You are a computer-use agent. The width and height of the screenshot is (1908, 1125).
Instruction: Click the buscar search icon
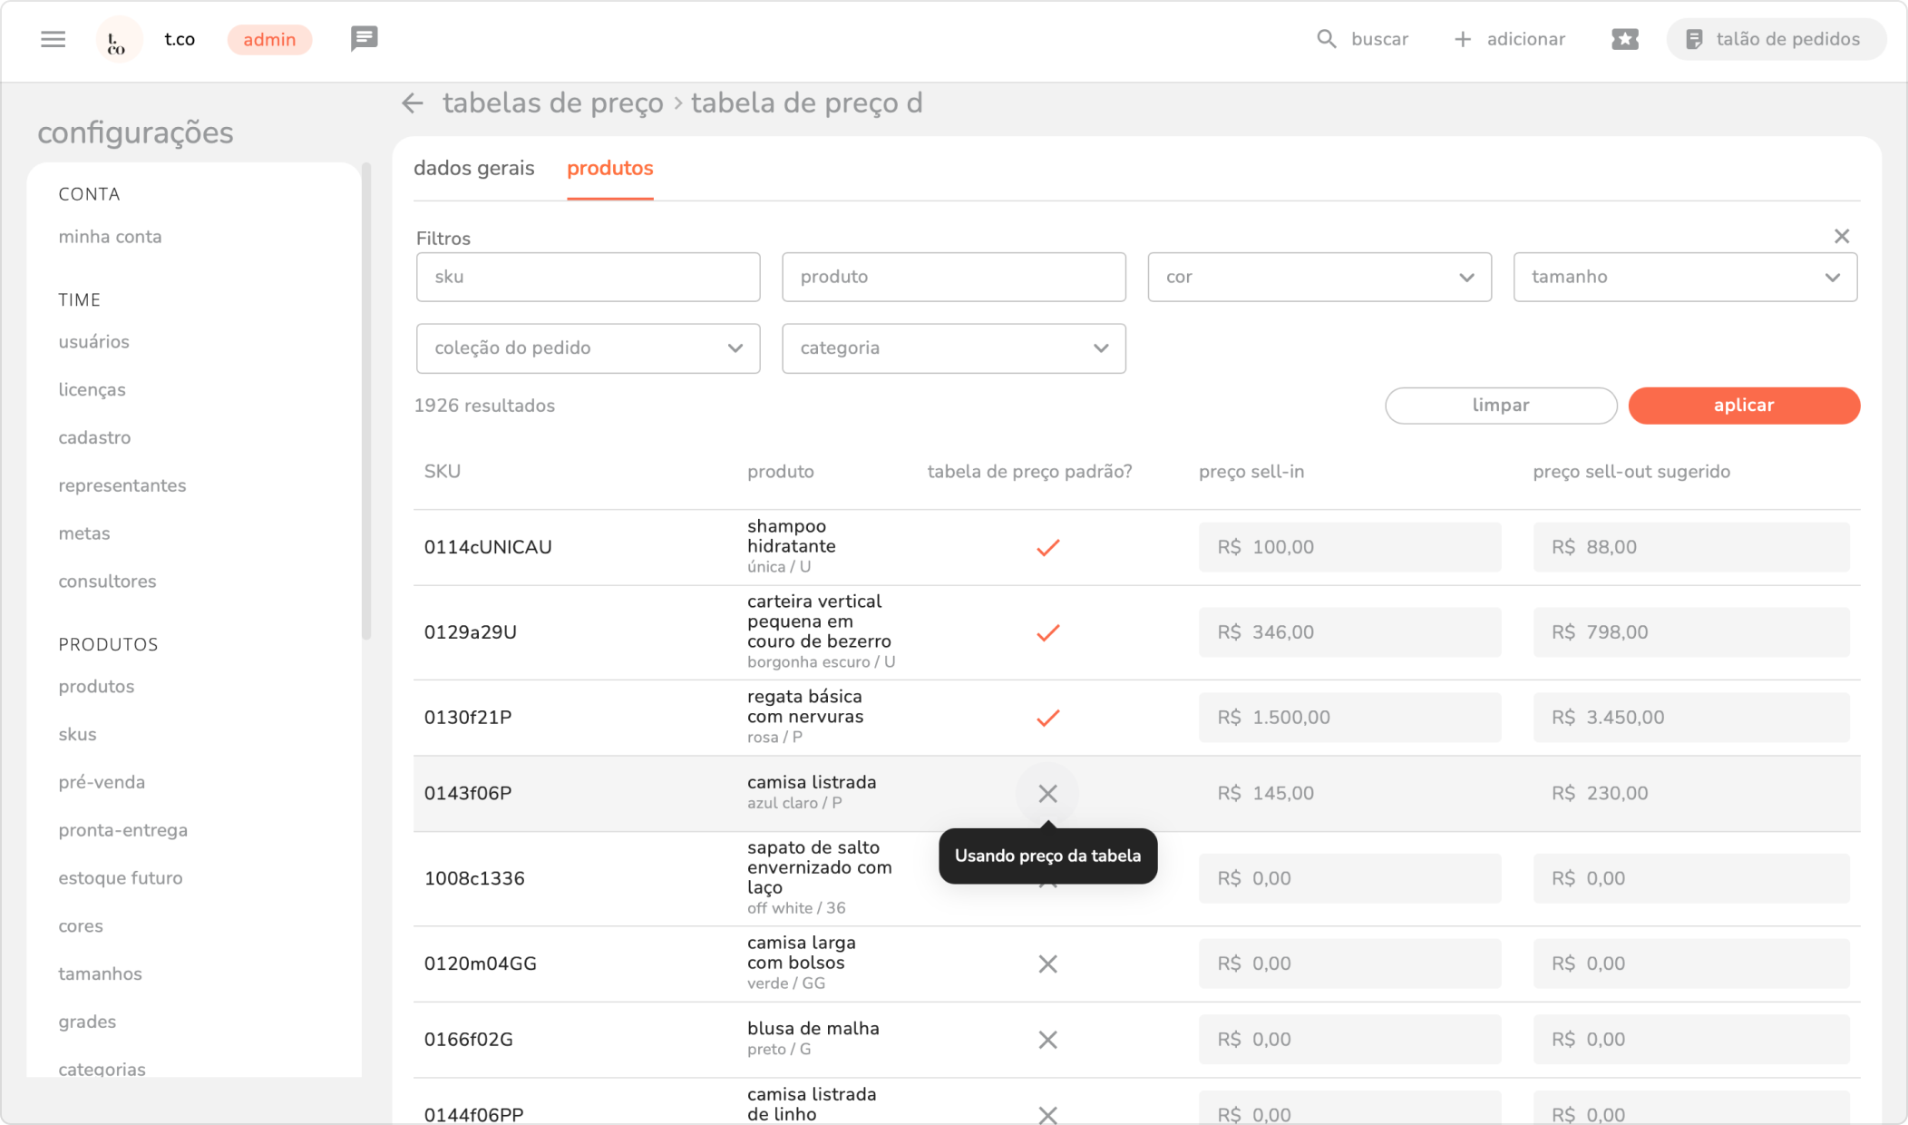click(1327, 39)
